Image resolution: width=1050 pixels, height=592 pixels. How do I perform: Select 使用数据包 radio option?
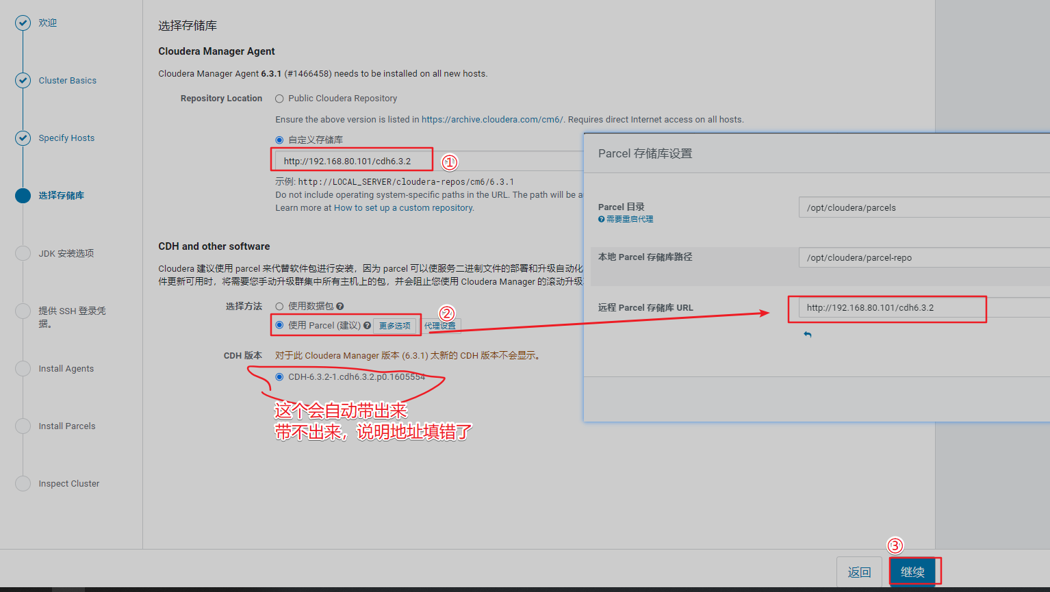pos(279,307)
